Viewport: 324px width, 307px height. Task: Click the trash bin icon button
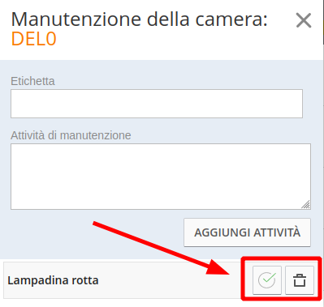[x=300, y=280]
